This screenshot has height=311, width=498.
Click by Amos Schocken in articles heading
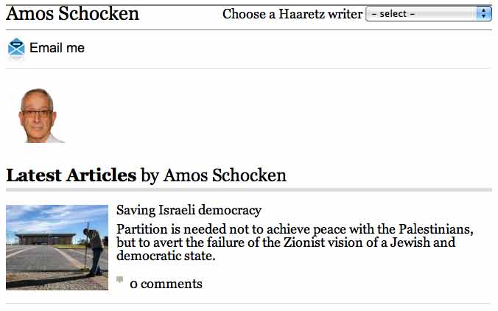click(213, 175)
